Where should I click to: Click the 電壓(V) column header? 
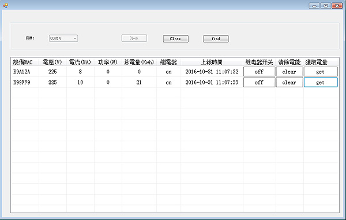click(x=52, y=62)
